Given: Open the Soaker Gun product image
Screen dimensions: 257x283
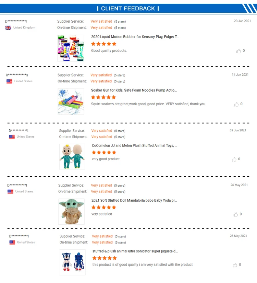Looking at the screenshot, I should click(x=71, y=101).
